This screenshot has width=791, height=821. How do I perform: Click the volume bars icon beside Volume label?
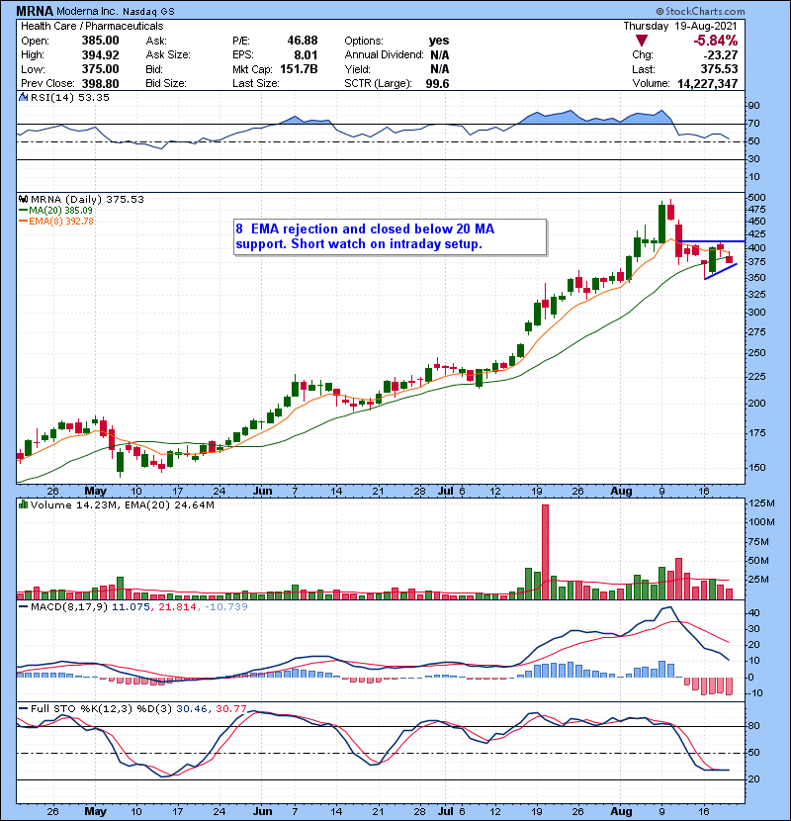click(x=23, y=504)
